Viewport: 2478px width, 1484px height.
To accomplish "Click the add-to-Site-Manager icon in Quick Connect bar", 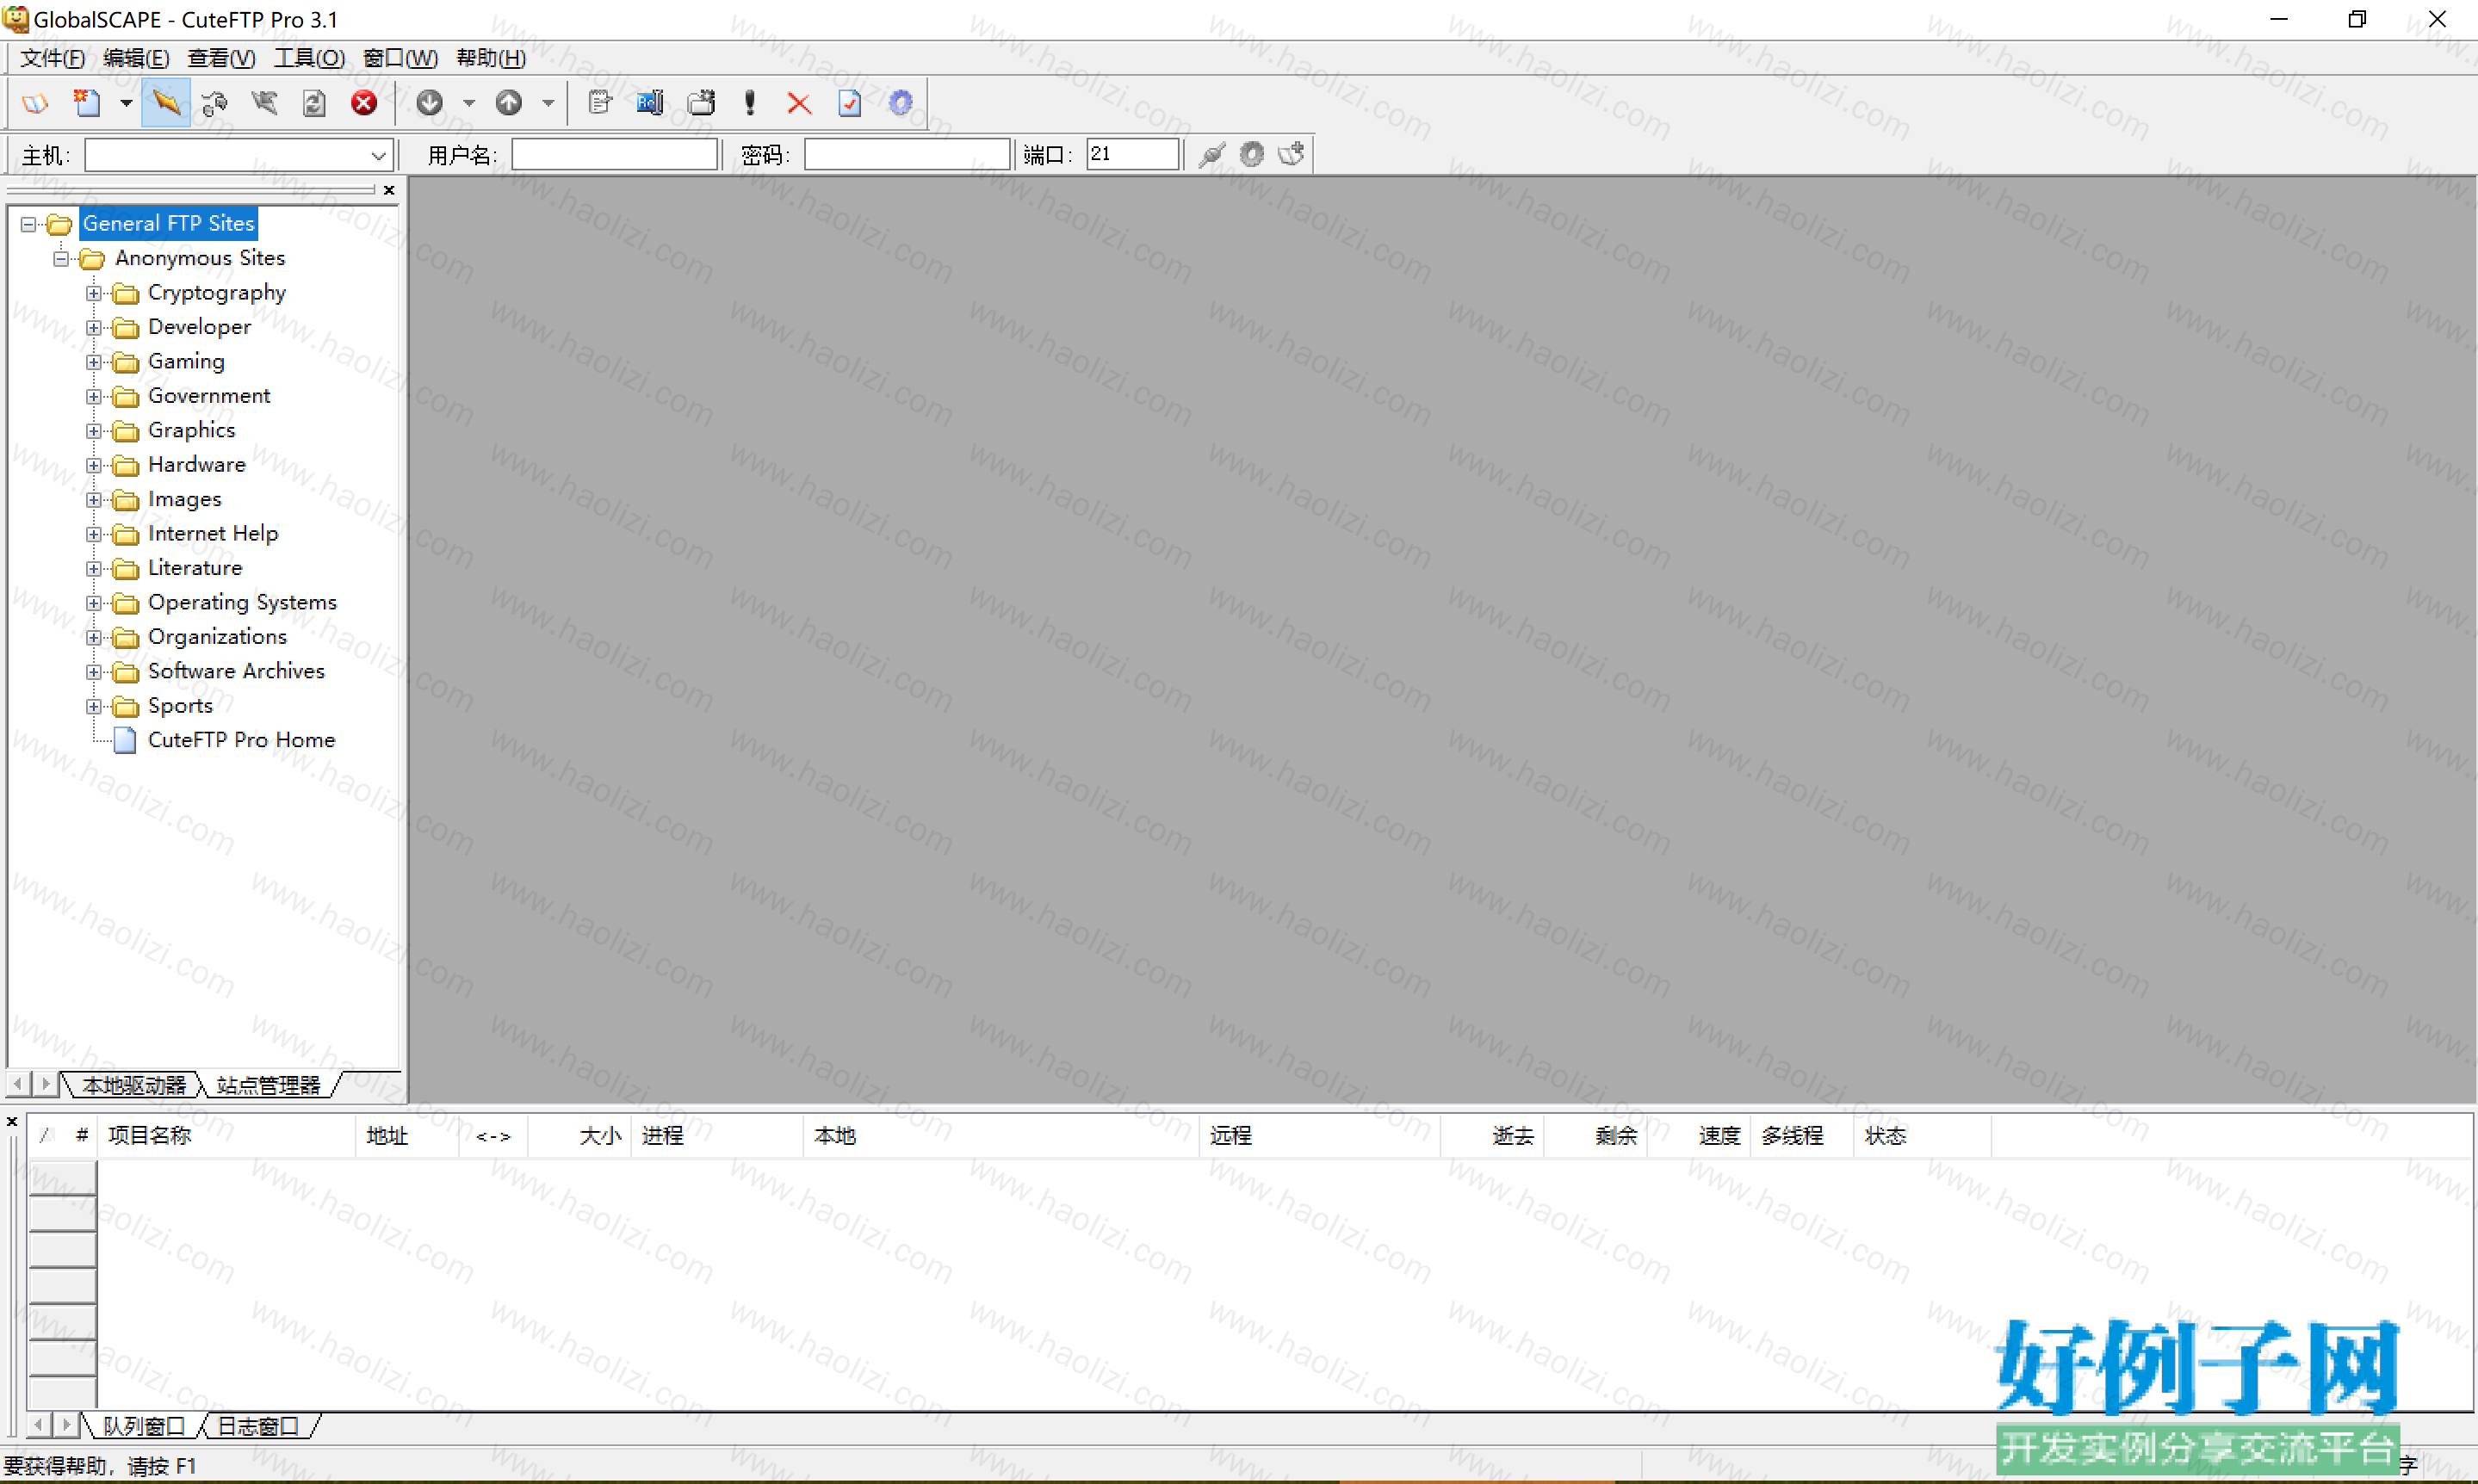I will (x=1292, y=154).
